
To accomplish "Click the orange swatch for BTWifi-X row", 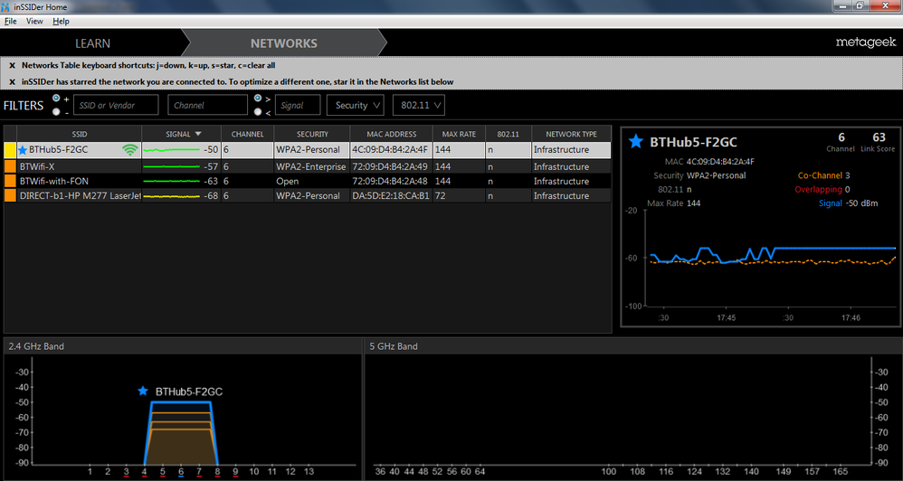I will click(x=10, y=167).
